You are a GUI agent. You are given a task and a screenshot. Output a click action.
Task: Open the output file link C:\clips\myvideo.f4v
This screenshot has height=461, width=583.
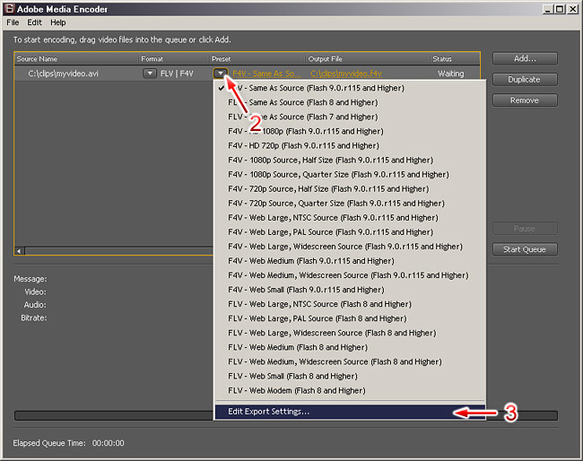346,74
